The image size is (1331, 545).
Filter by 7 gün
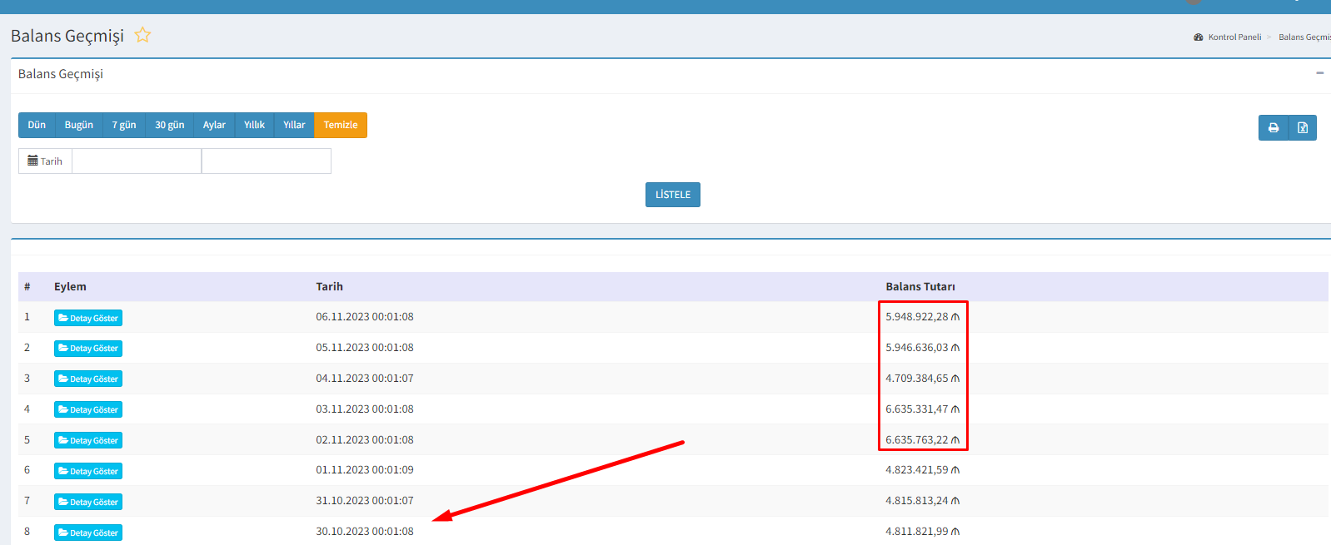pyautogui.click(x=124, y=125)
